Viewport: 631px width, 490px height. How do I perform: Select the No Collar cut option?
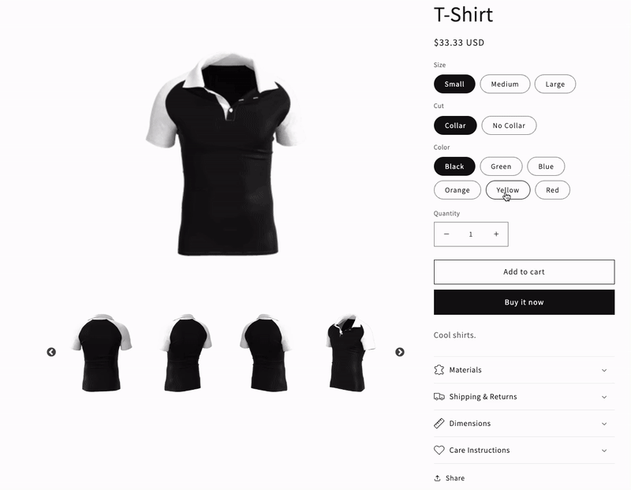509,125
